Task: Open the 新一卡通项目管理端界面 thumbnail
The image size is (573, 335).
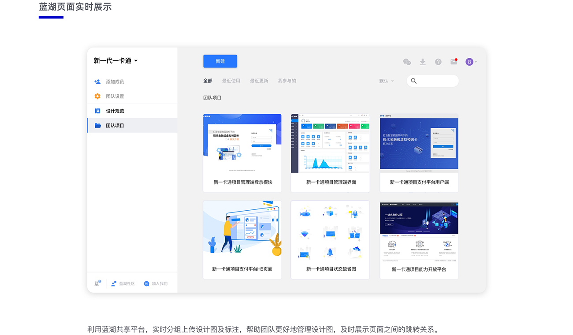Action: pos(330,143)
